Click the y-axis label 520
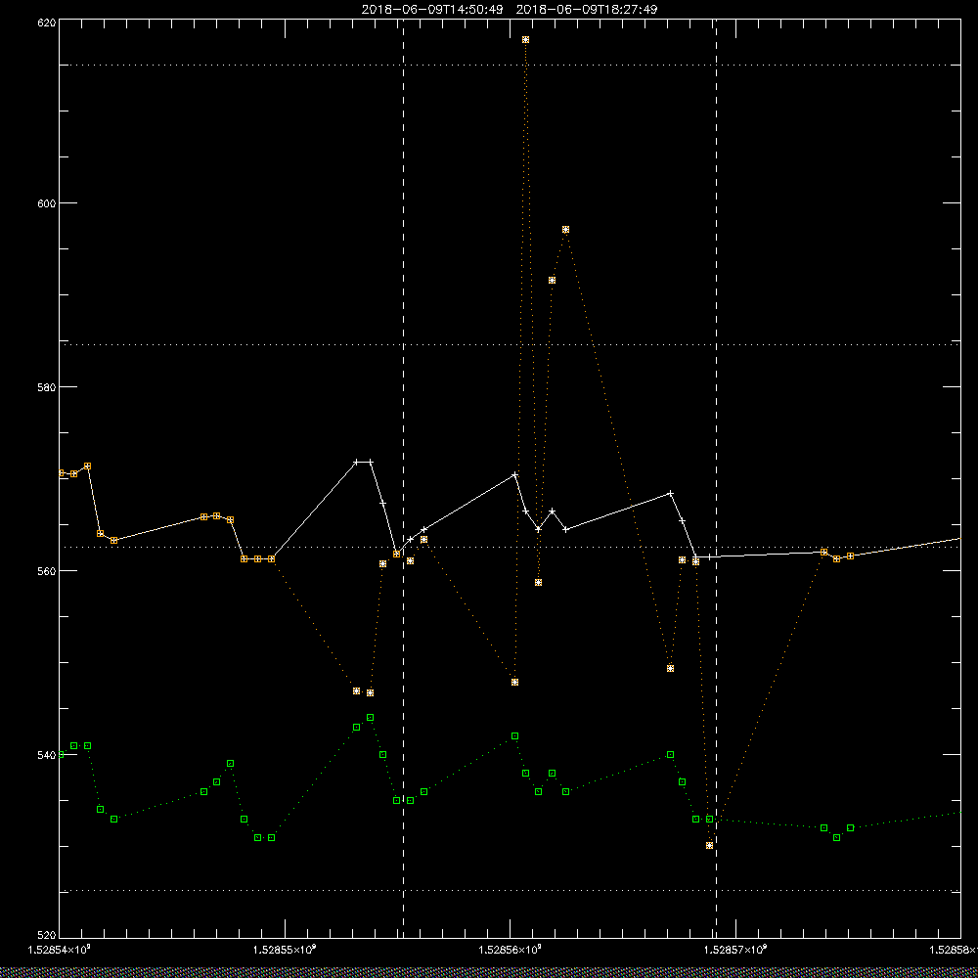This screenshot has width=978, height=978. click(x=47, y=936)
